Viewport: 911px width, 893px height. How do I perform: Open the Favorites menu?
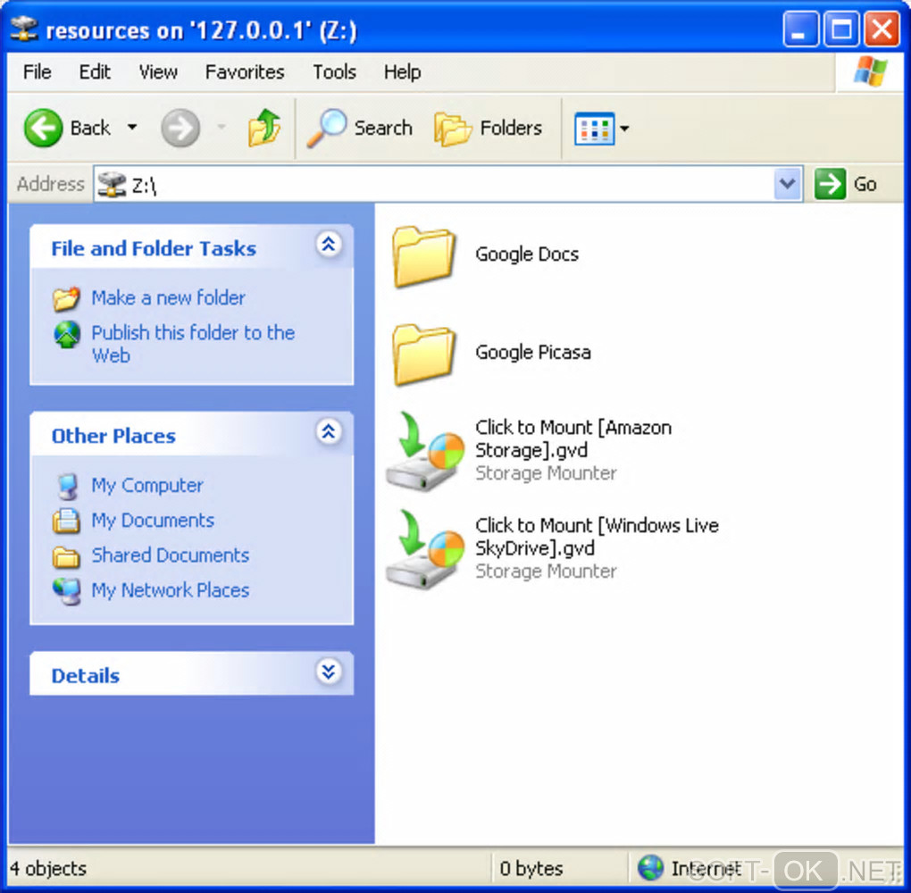245,72
